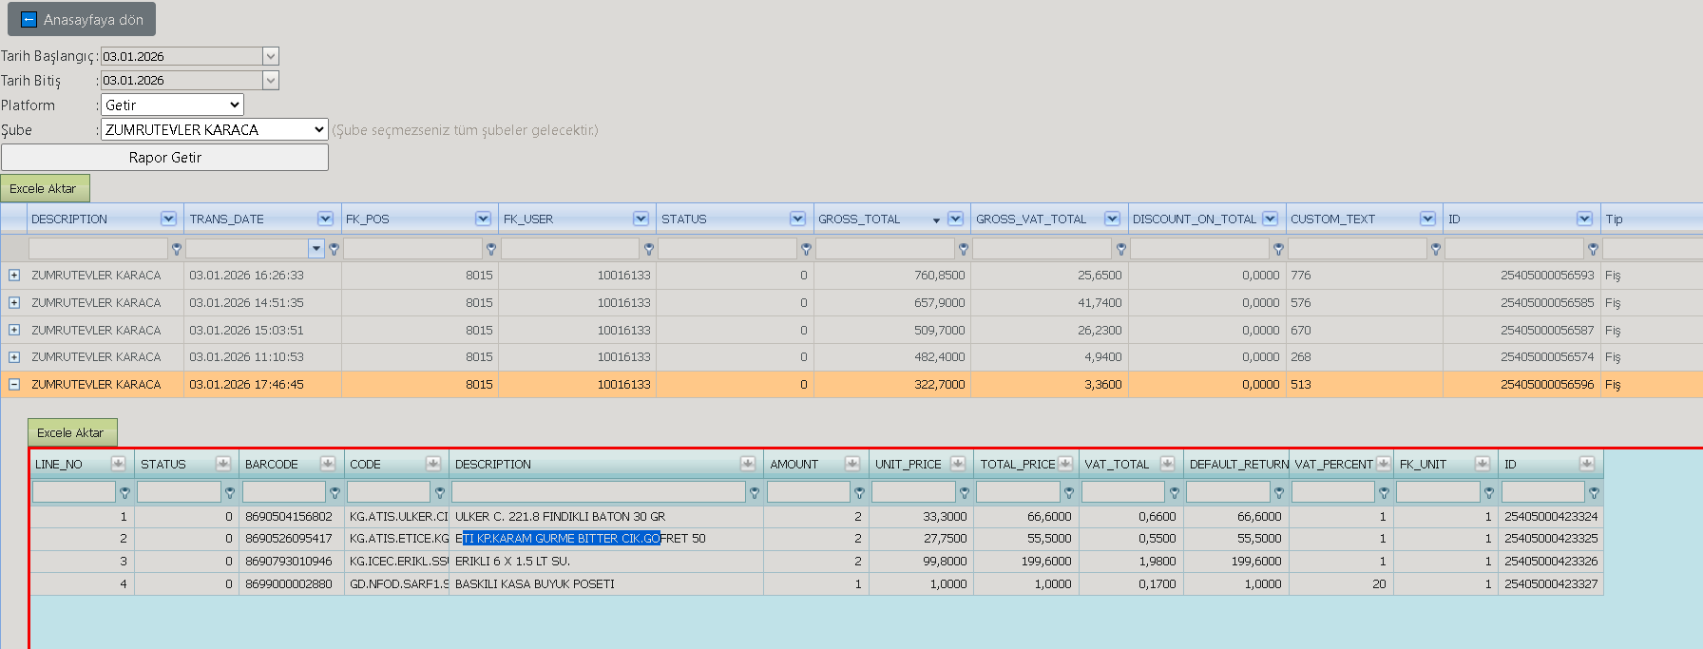
Task: Expand the 11:10:53 transaction row
Action: click(x=14, y=357)
